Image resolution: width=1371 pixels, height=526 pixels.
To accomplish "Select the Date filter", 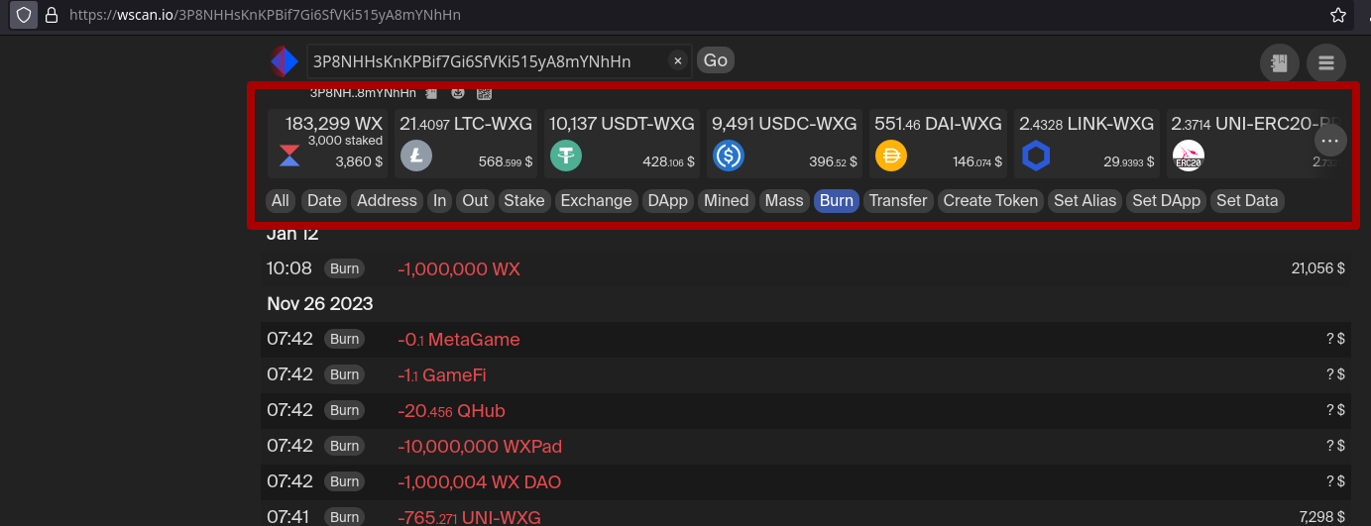I will pos(324,201).
